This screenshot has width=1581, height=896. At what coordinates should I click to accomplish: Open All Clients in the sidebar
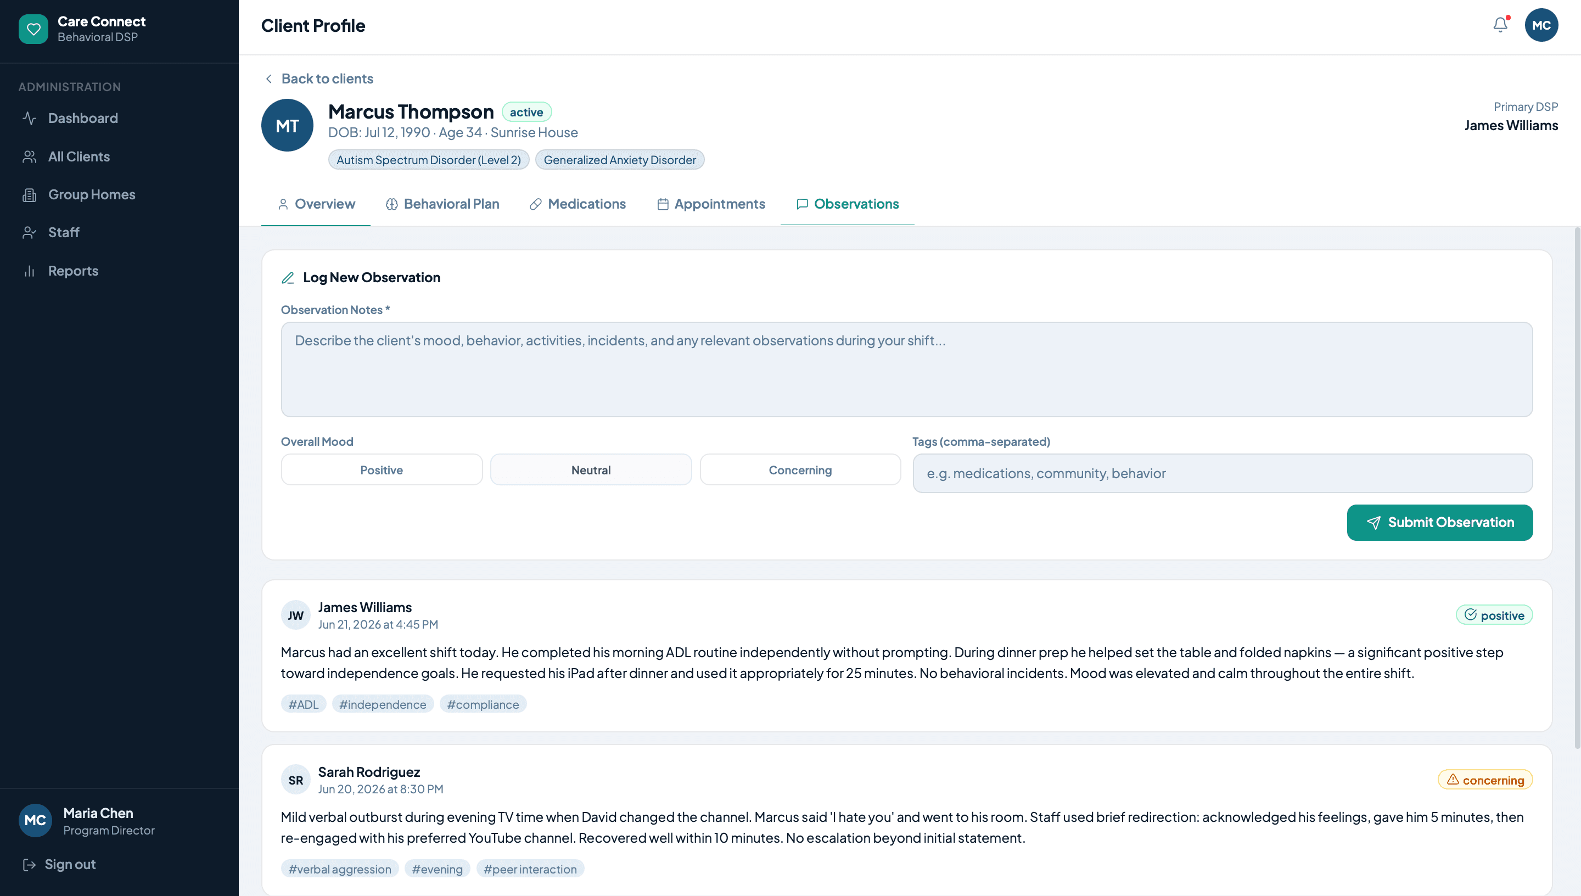119,157
